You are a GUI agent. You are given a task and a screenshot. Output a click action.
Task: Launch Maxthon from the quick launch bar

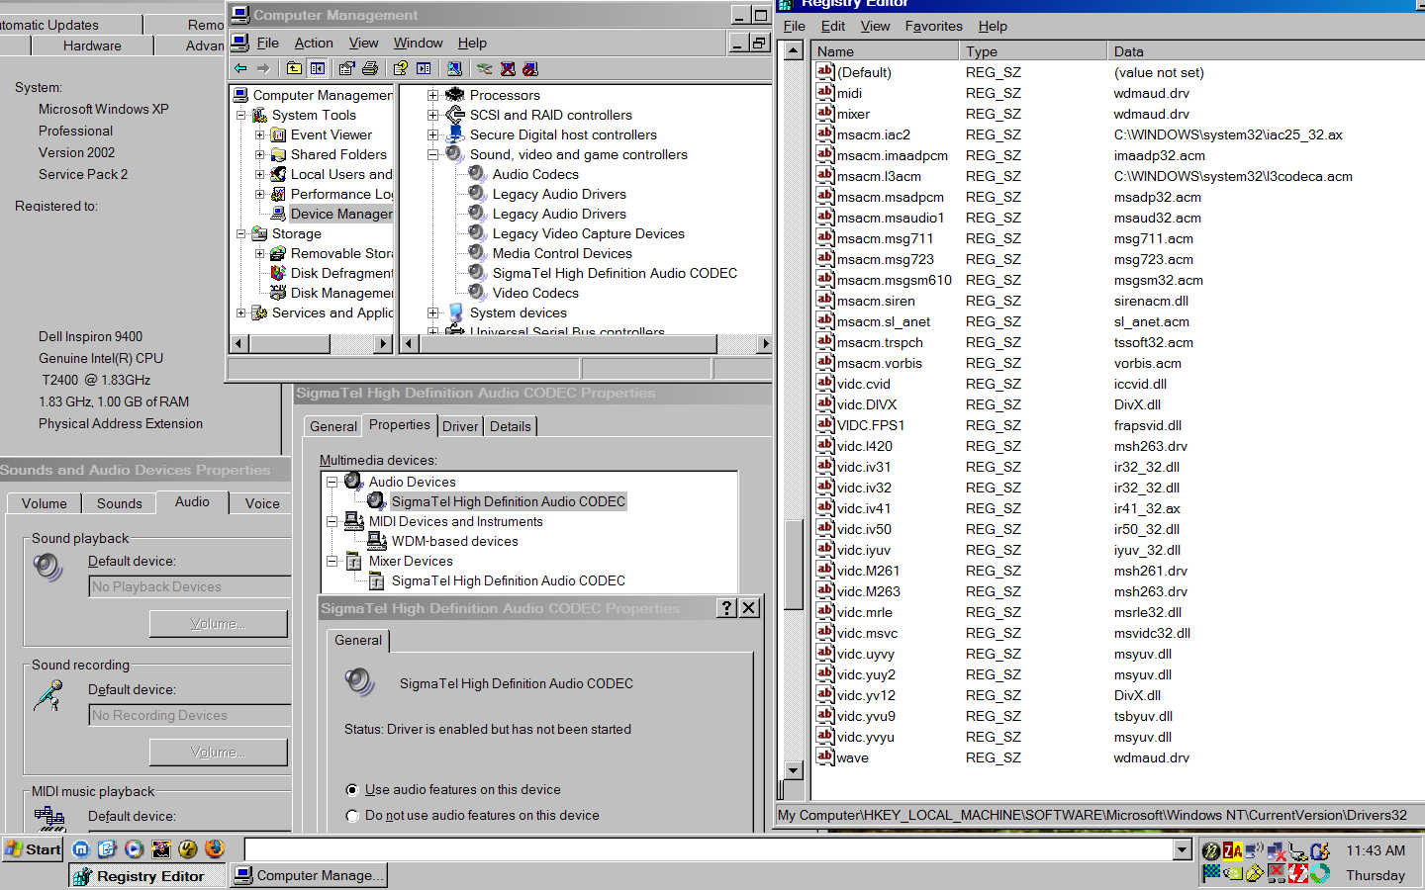(x=81, y=848)
